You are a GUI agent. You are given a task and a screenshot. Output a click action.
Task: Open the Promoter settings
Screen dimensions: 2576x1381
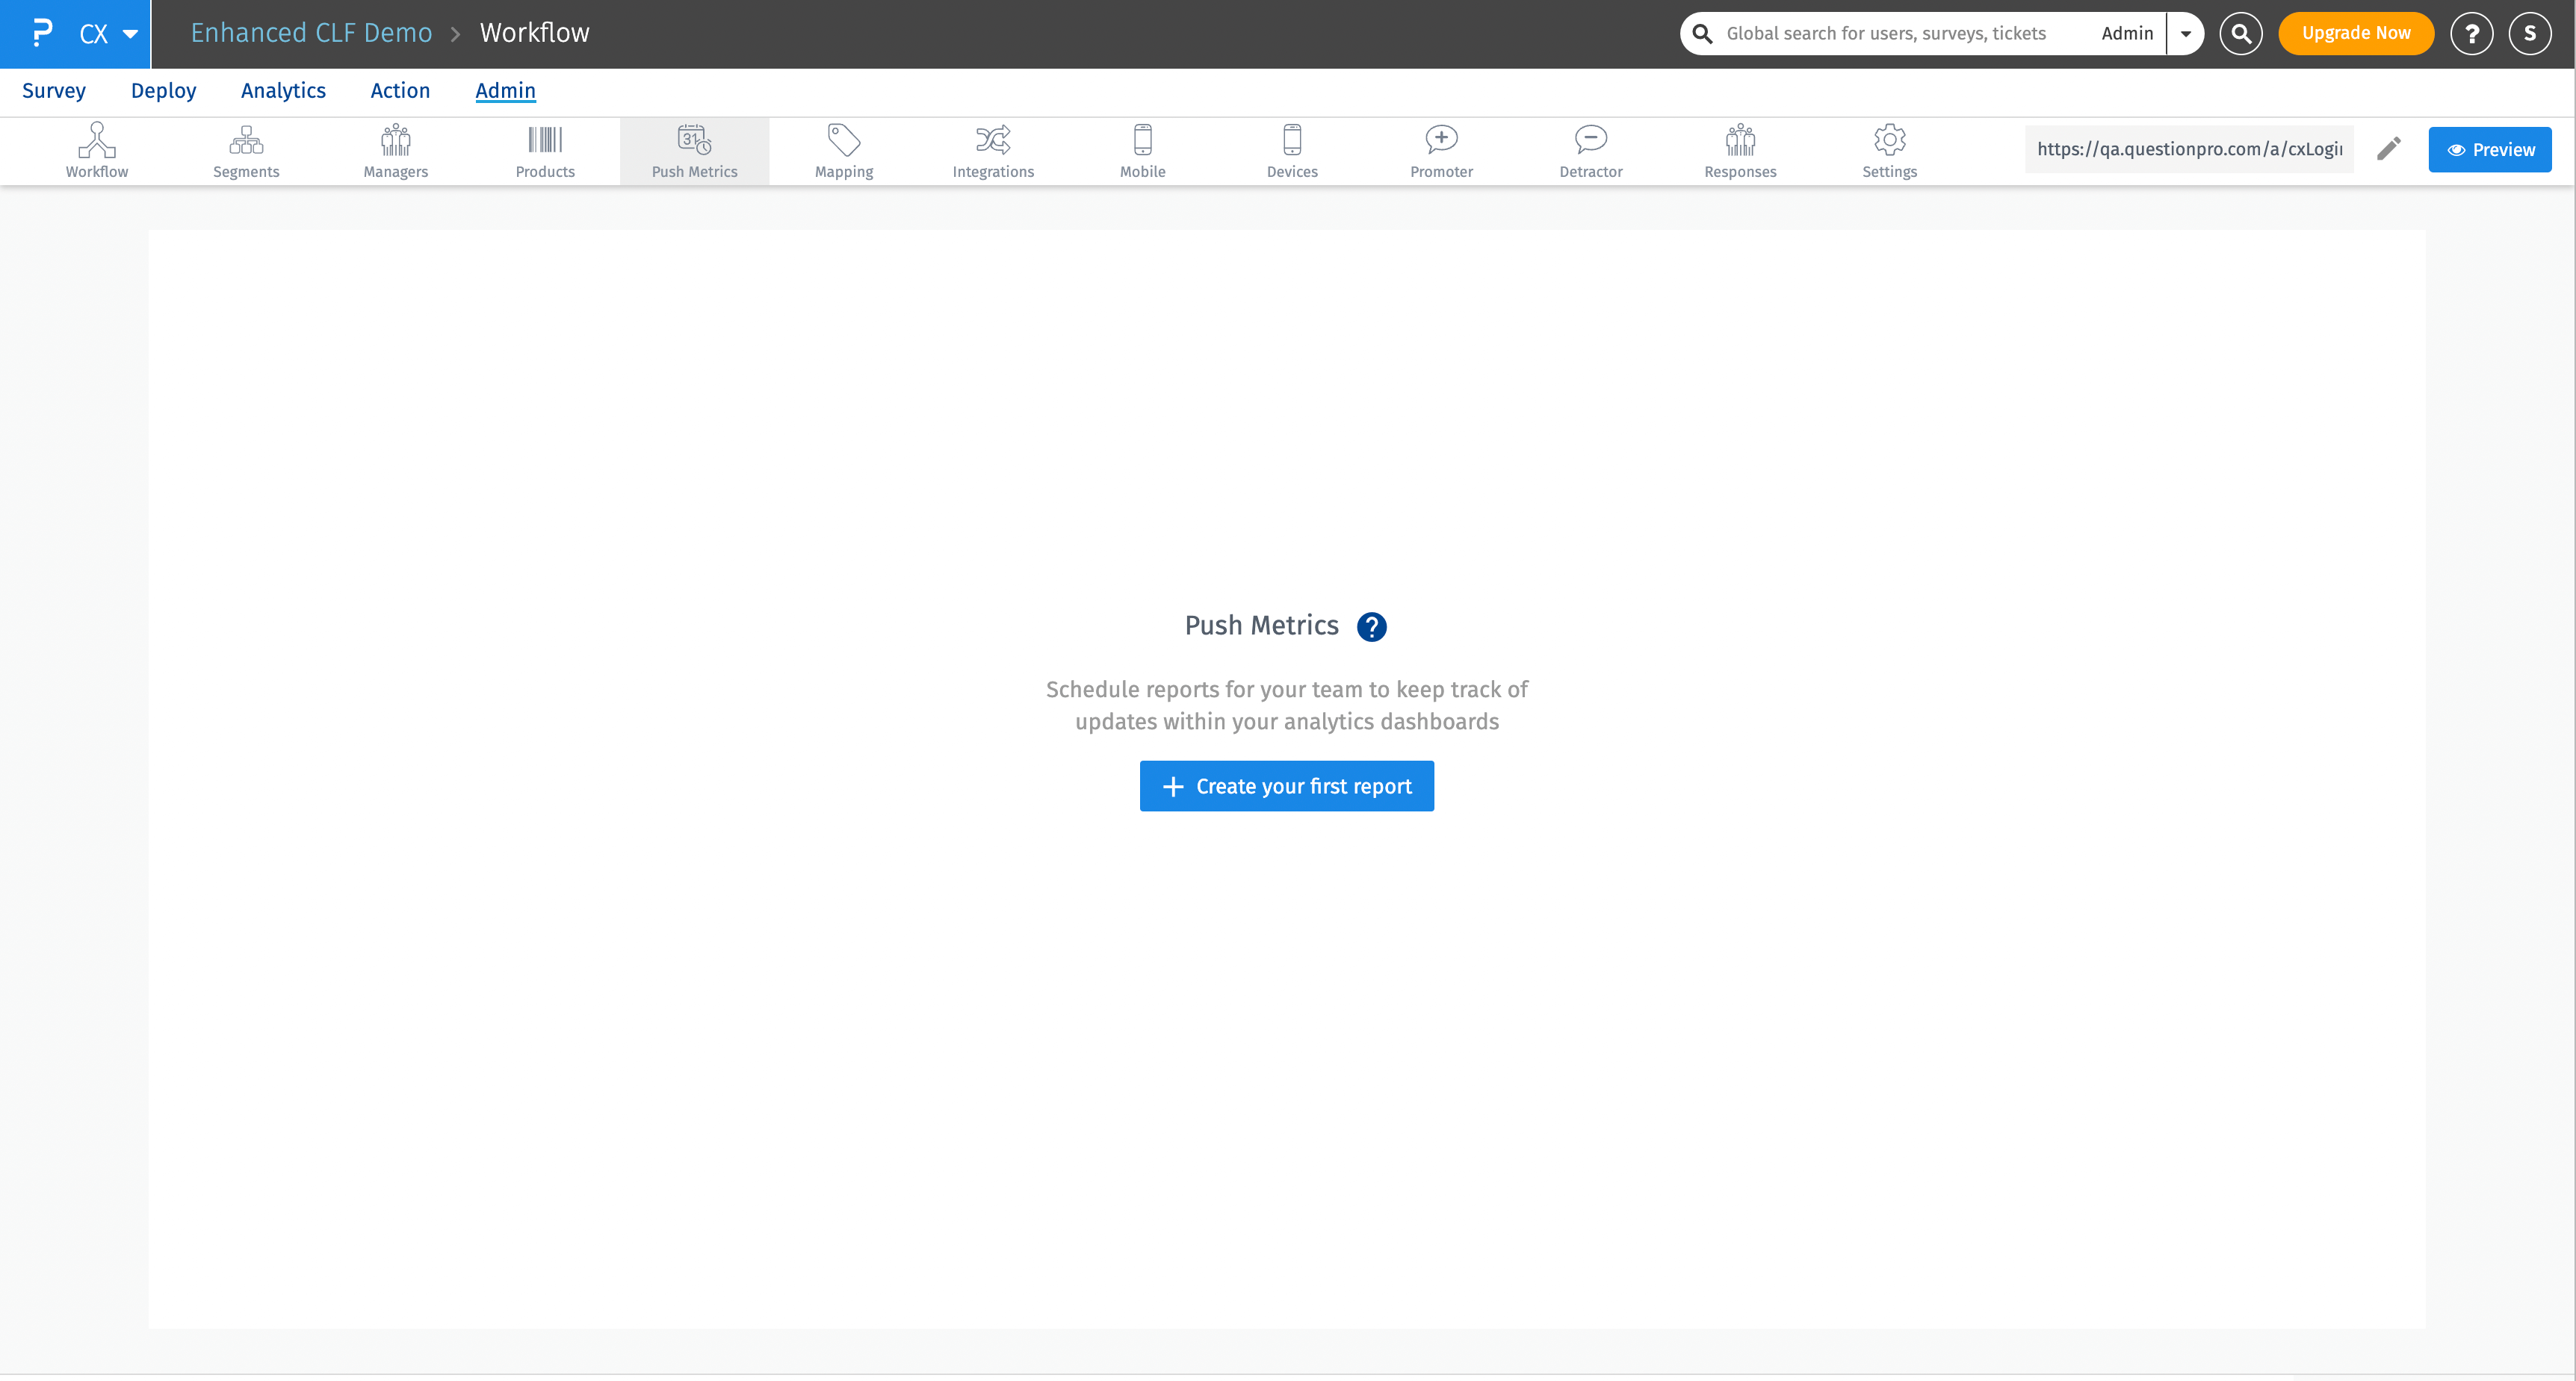[x=1440, y=150]
